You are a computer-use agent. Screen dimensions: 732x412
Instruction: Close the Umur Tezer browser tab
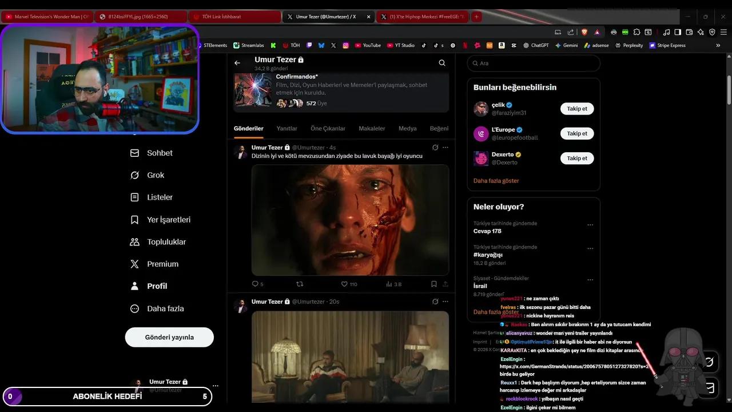pyautogui.click(x=368, y=17)
